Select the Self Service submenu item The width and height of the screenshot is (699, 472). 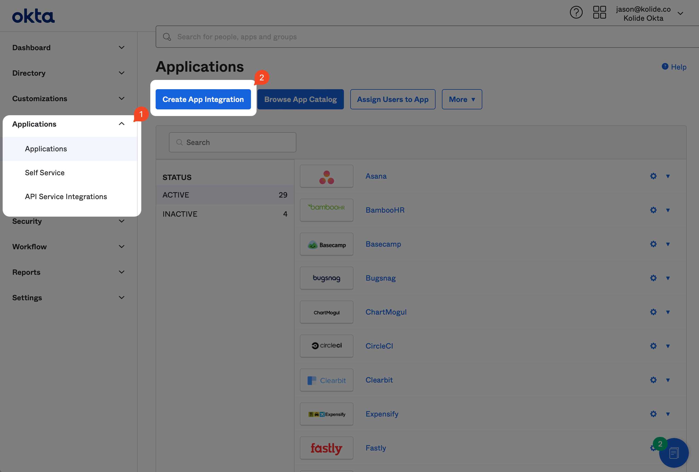pyautogui.click(x=45, y=173)
